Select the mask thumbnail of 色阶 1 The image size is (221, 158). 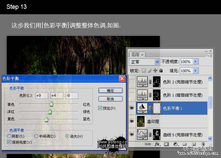(157, 95)
